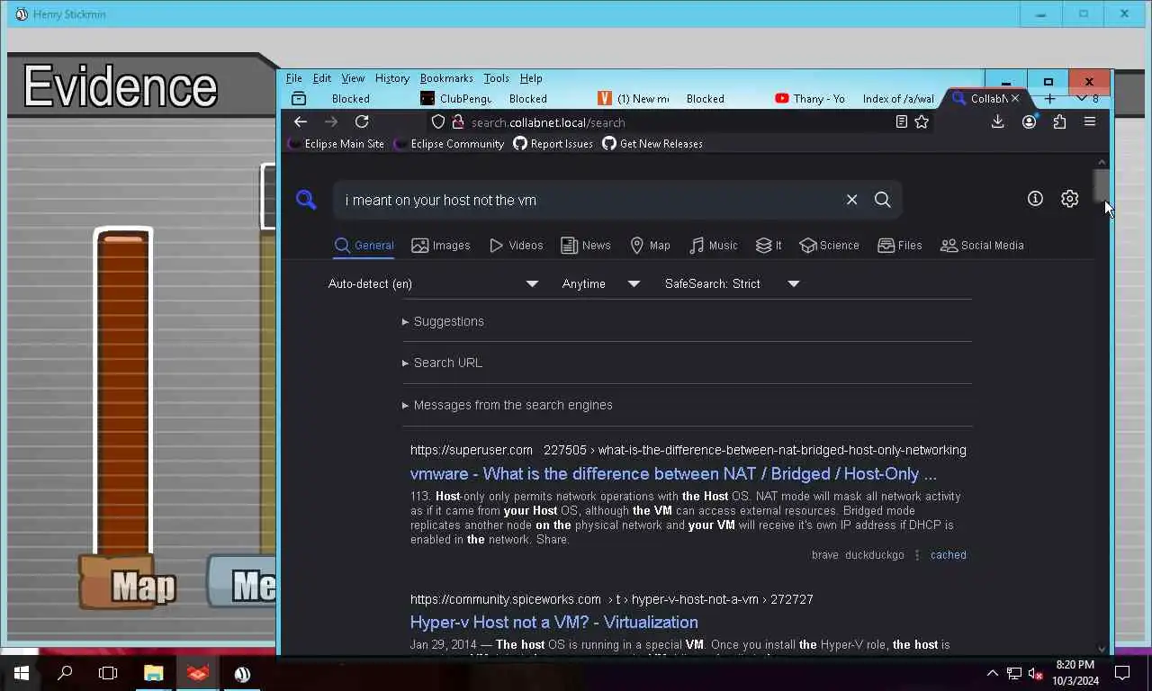The height and width of the screenshot is (691, 1152).
Task: Open Eclipse Community bookmark
Action: 449,144
